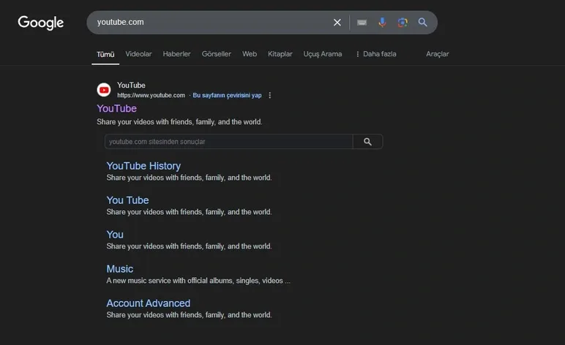Screen dimensions: 565x345
Task: Open the You Tube sitelink
Action: click(127, 200)
